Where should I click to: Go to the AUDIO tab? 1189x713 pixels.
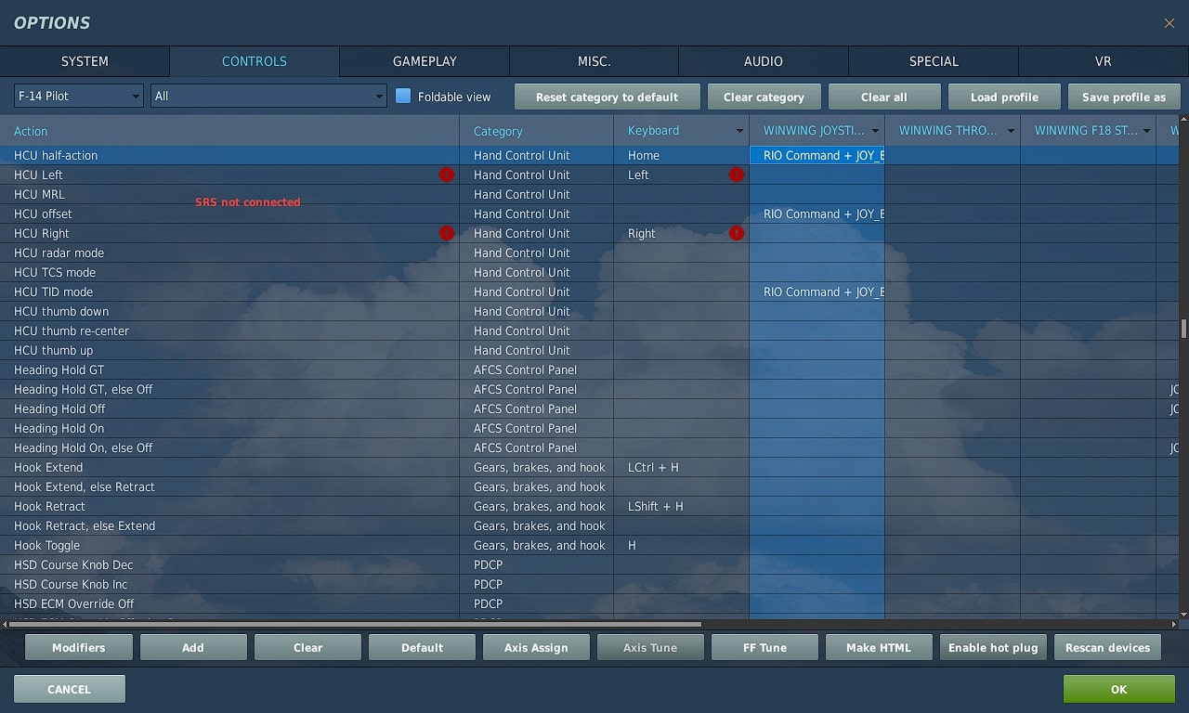click(764, 61)
